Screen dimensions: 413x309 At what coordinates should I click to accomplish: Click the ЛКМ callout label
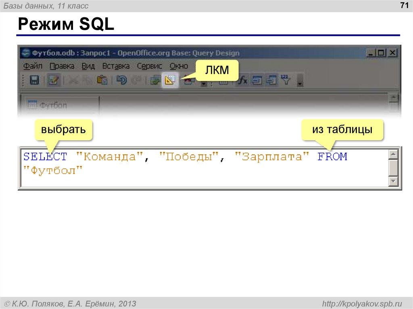click(x=218, y=70)
